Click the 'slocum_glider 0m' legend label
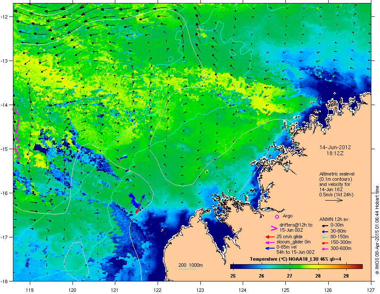This screenshot has width=380, height=294. coord(294,242)
